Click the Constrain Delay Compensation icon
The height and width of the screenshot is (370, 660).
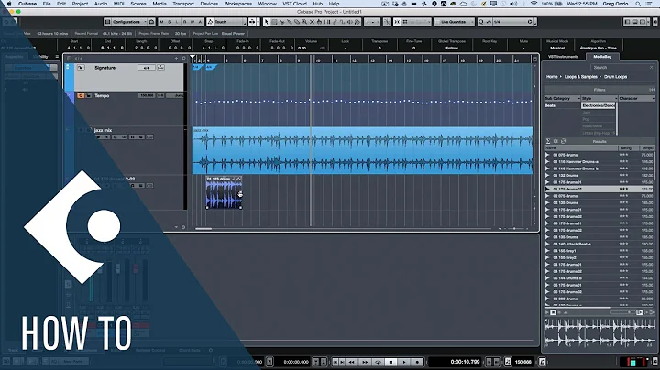coord(151,21)
